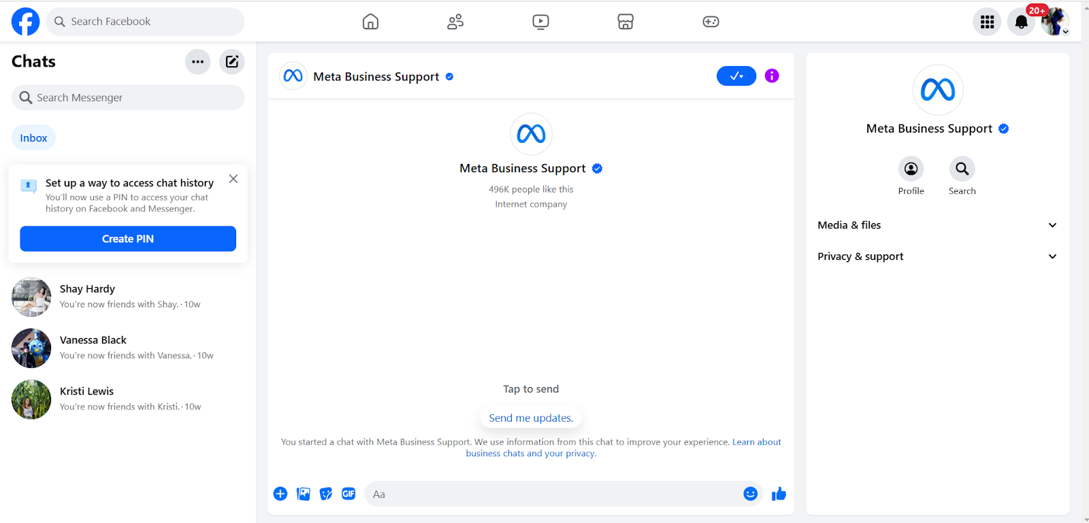Click the Send me updates quick reply
1089x523 pixels.
pyautogui.click(x=531, y=418)
